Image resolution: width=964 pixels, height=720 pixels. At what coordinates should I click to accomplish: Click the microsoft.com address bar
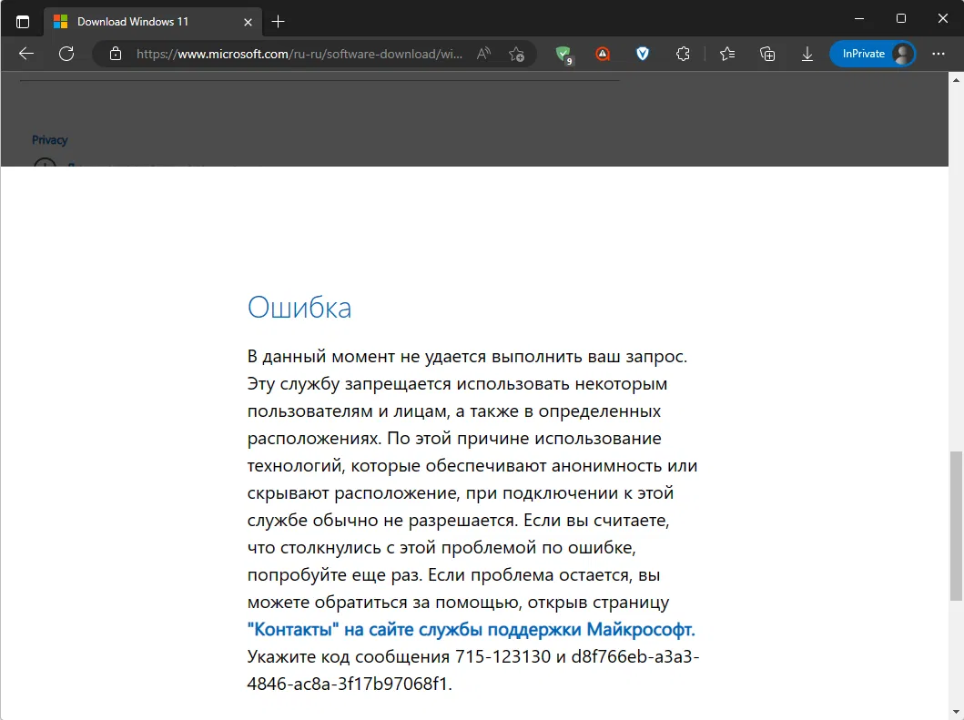[x=299, y=54]
